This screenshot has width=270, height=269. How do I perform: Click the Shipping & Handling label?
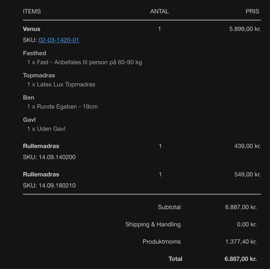coord(153,224)
